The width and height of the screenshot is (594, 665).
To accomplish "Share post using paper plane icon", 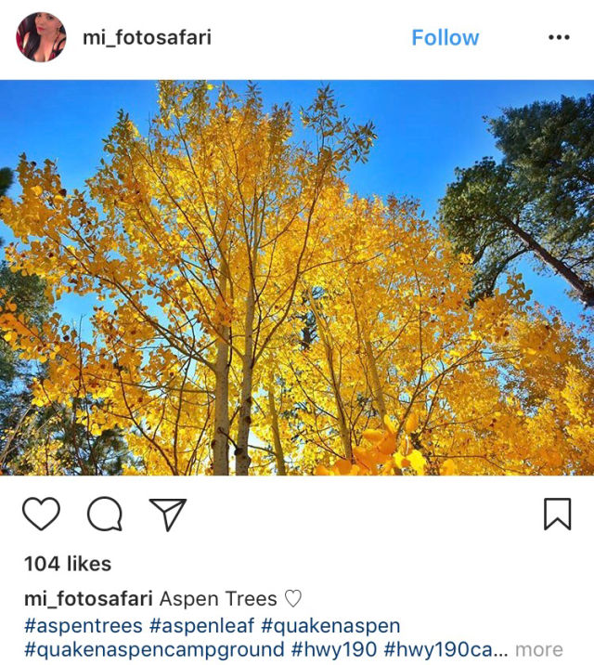I will (x=168, y=515).
